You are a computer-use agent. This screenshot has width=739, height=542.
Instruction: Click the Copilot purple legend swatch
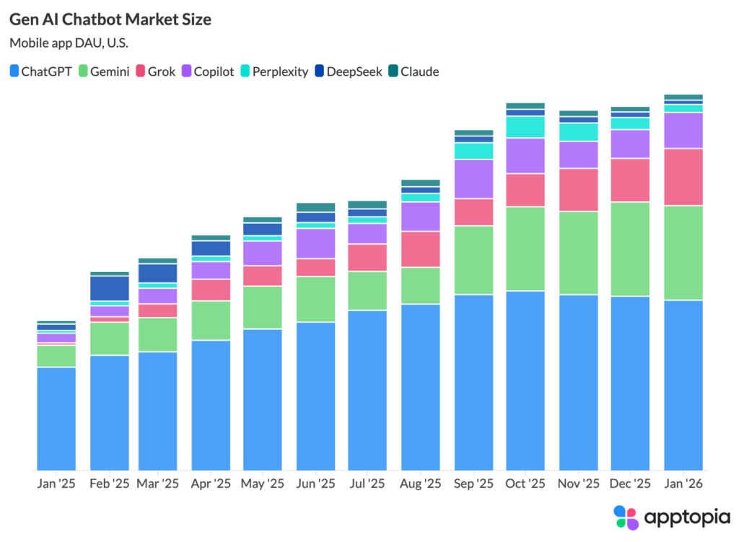click(x=185, y=71)
